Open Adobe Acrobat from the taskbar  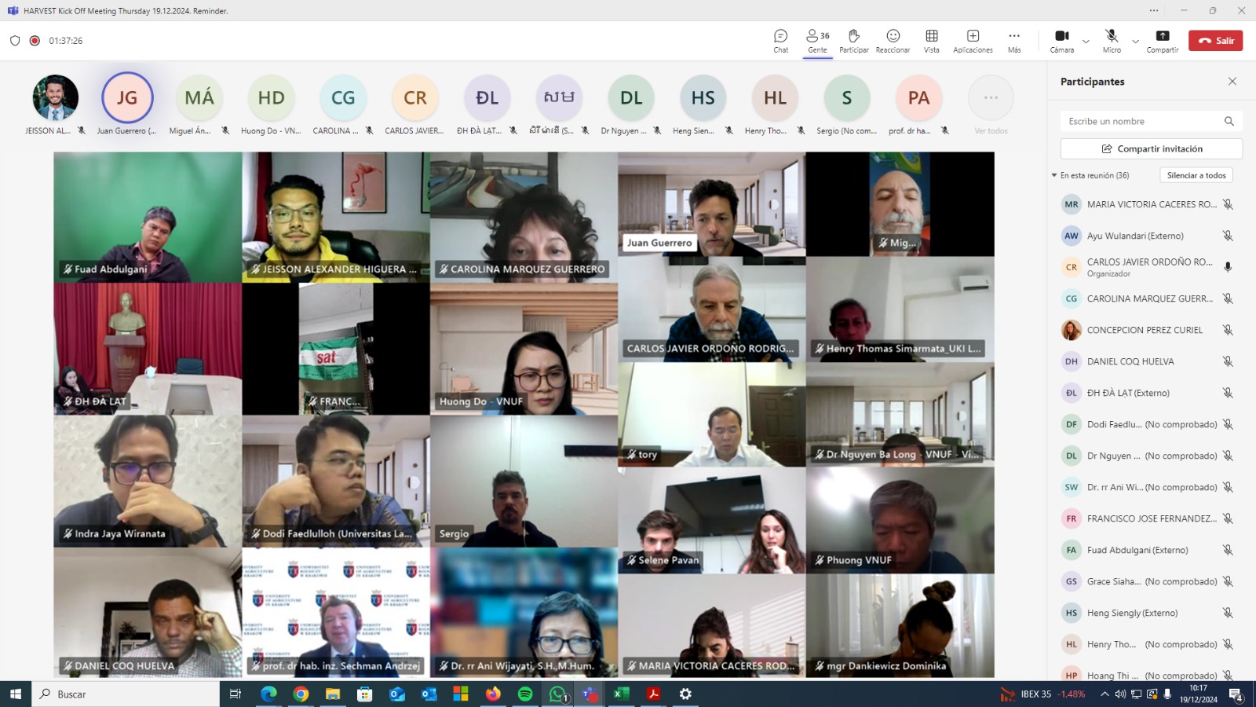point(654,694)
